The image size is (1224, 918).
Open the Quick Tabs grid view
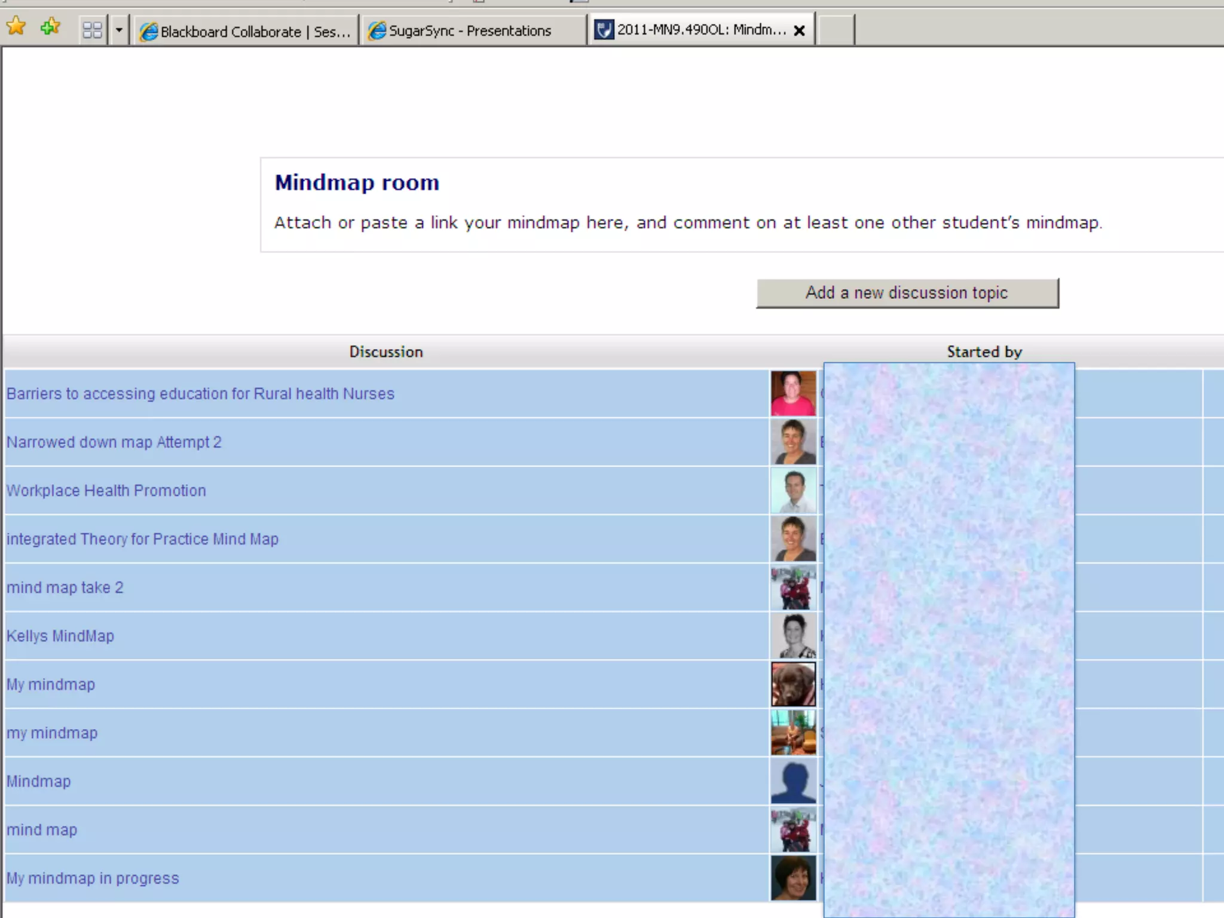92,30
